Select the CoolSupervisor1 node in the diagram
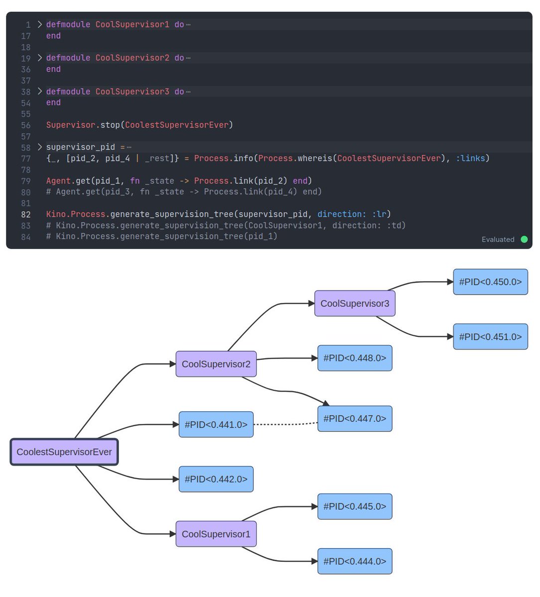Image resolution: width=540 pixels, height=597 pixels. click(x=216, y=534)
